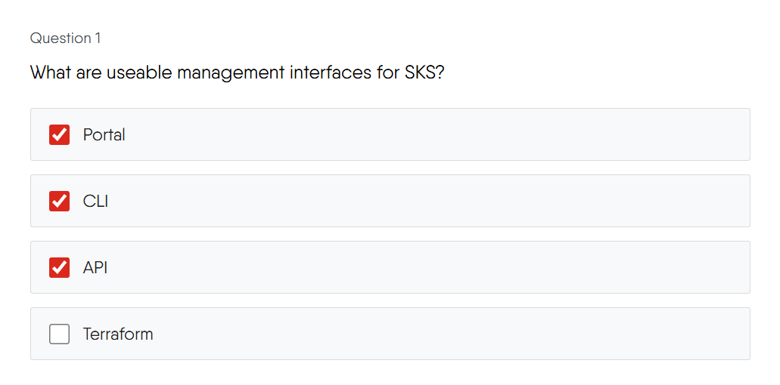Click the white checkmark in CLI's red box
This screenshot has width=780, height=385.
[59, 201]
